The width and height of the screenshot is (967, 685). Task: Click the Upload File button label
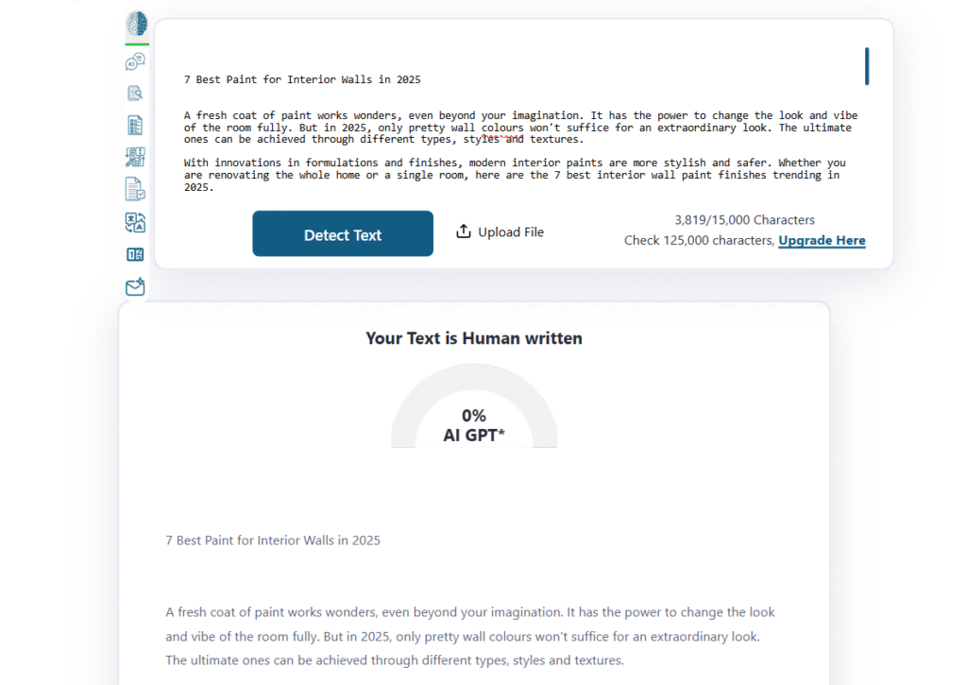(x=511, y=232)
